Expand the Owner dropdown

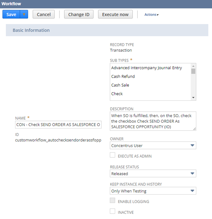[153, 146]
